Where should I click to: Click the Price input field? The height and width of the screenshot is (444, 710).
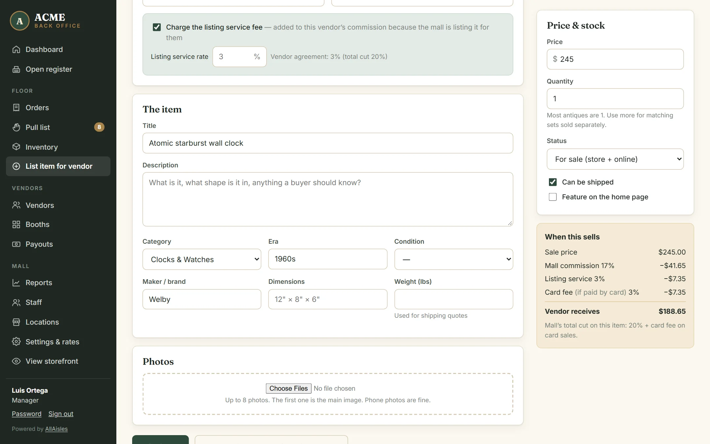(x=615, y=59)
